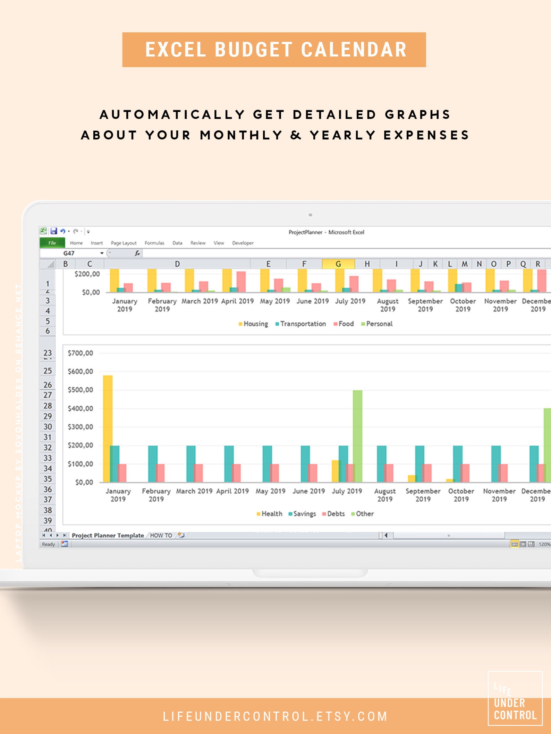Select column D header

177,264
